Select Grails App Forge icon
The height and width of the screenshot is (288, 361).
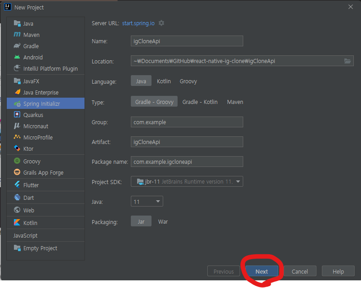(x=17, y=172)
